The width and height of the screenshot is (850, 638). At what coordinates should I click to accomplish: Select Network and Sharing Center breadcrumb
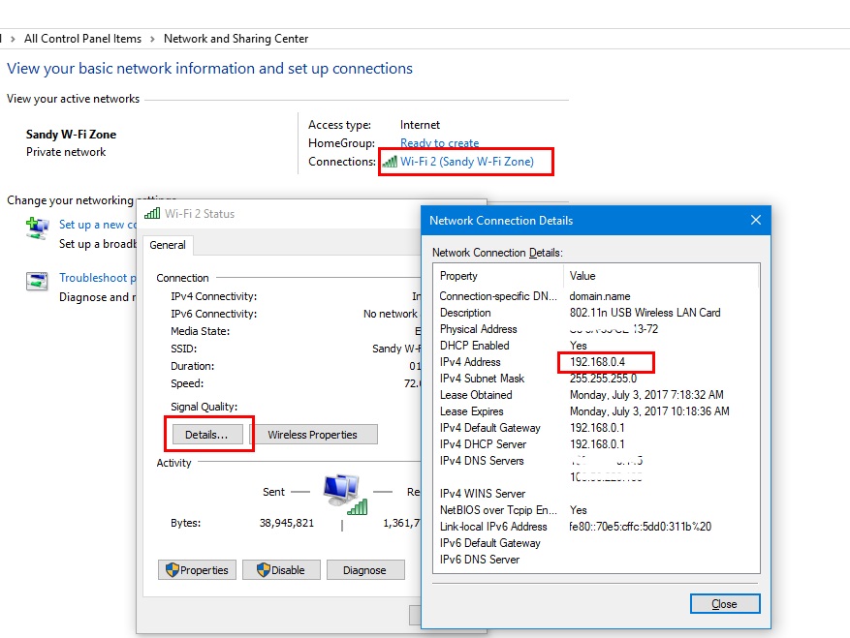click(x=236, y=39)
